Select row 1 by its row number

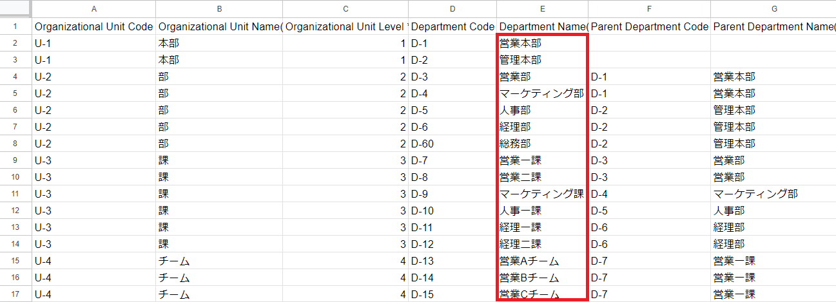coord(15,27)
